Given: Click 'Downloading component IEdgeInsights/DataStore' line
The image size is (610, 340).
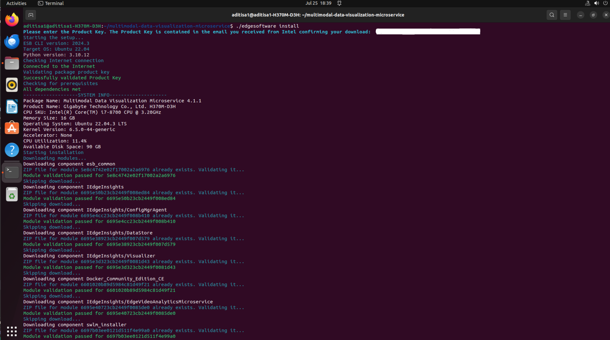Looking at the screenshot, I should (x=88, y=233).
